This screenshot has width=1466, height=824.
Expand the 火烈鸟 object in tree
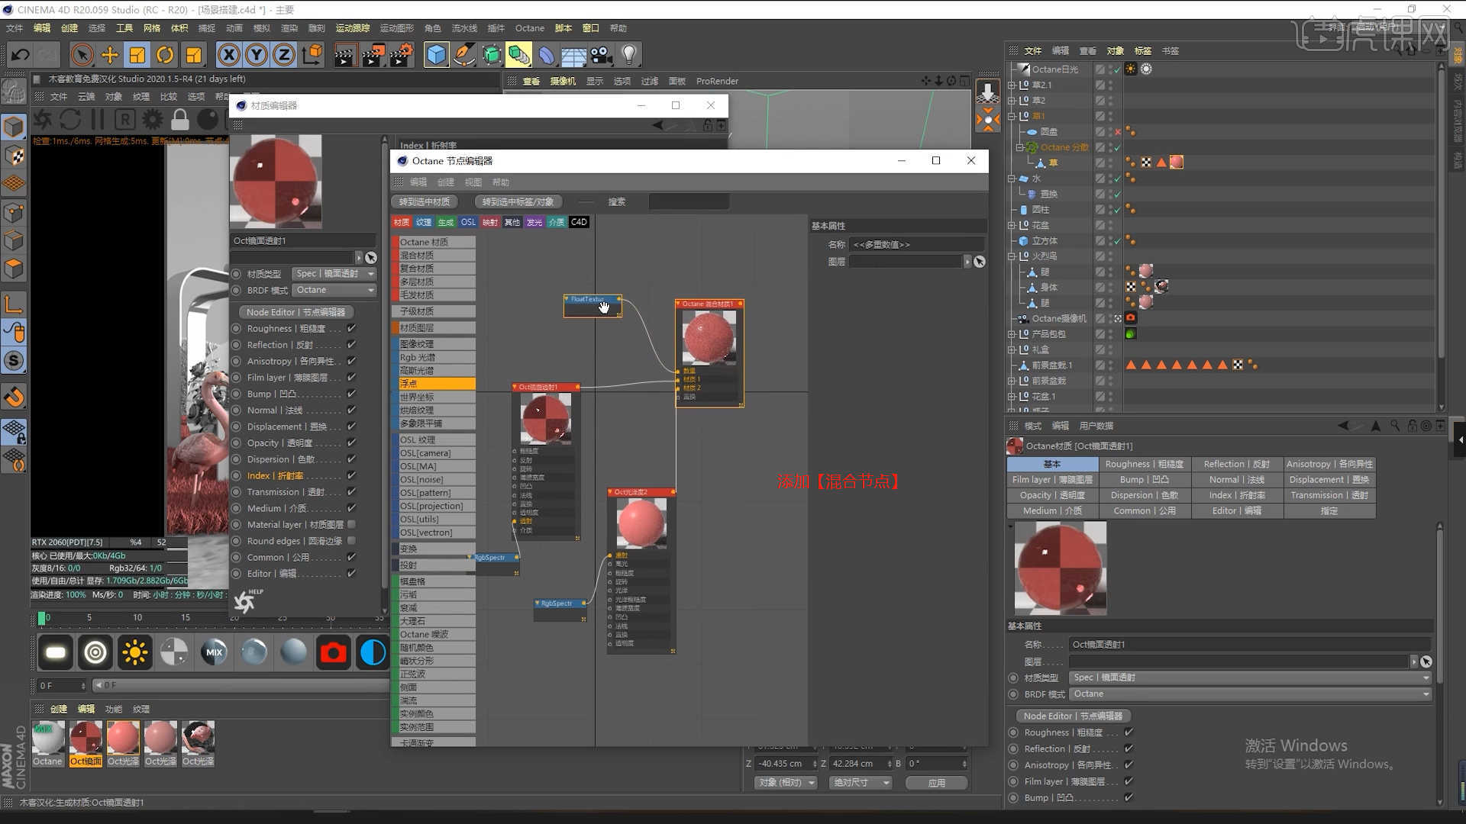click(1012, 256)
